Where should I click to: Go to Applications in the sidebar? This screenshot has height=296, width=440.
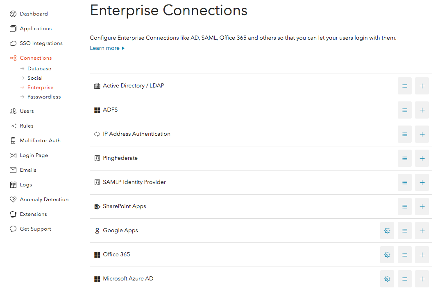coord(36,29)
